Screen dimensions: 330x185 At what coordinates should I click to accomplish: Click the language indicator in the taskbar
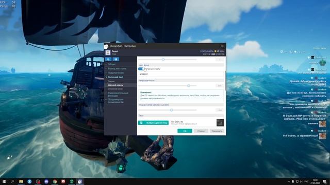click(x=307, y=181)
